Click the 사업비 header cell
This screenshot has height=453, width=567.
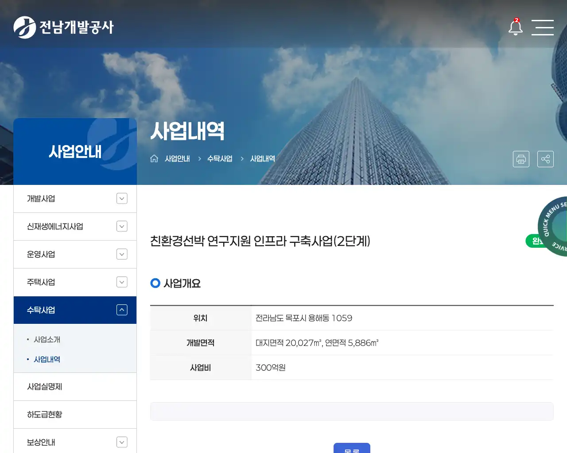tap(201, 368)
